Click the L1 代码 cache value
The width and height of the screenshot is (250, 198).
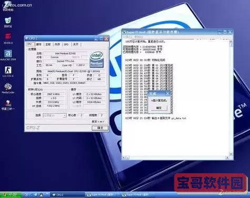[94, 98]
